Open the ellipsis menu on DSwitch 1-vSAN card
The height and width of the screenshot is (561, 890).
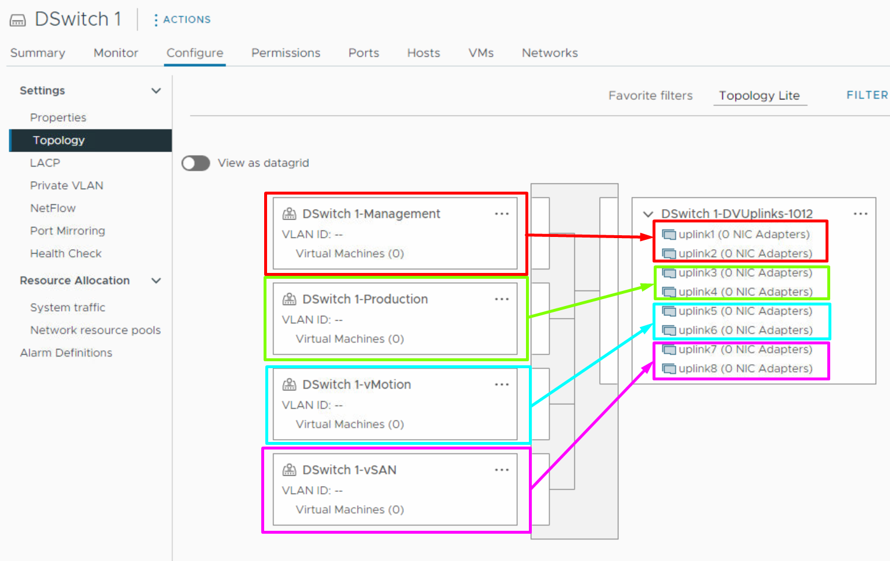(x=502, y=470)
